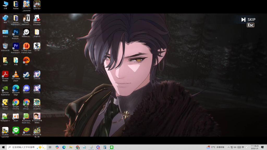The height and width of the screenshot is (150, 267).
Task: Launch VLC media player
Action: pyautogui.click(x=16, y=76)
